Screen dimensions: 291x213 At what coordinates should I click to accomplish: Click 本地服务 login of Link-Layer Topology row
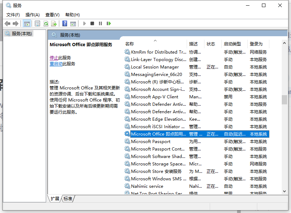258,60
